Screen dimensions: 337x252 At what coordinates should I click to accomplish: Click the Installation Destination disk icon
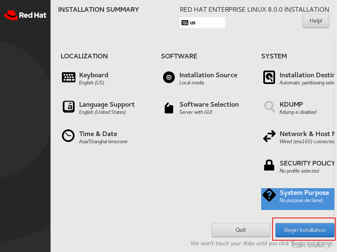pos(269,77)
